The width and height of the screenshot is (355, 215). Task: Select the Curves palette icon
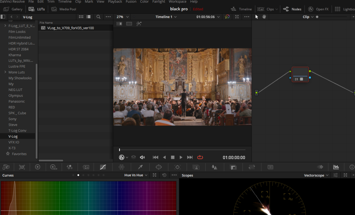tap(103, 167)
